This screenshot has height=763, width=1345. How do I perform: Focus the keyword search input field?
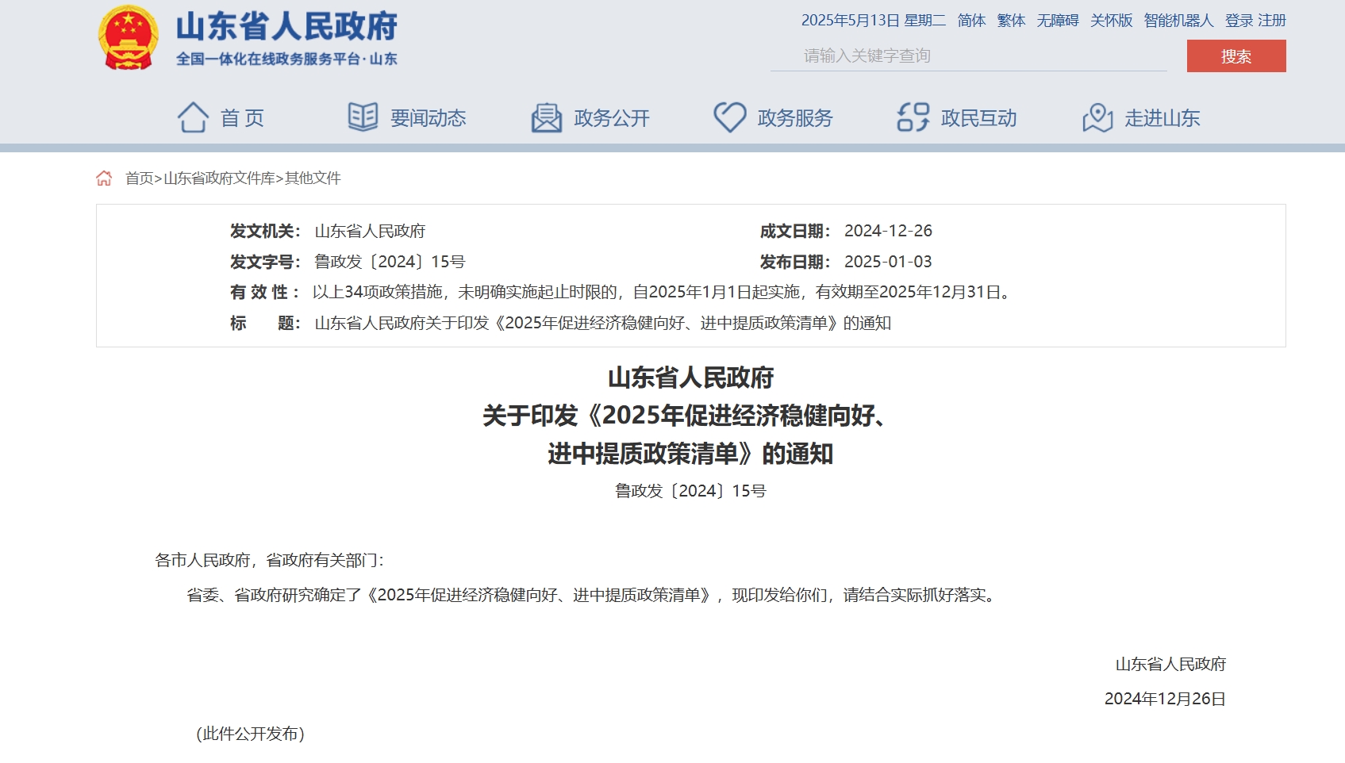[x=968, y=56]
